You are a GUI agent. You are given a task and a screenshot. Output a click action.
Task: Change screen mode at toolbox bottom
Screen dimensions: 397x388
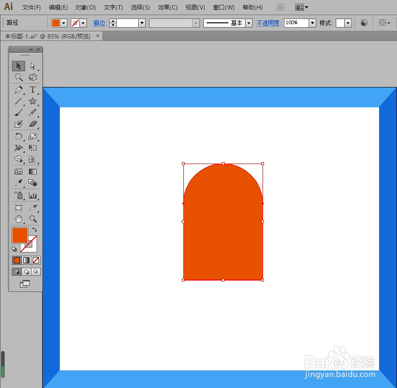(25, 284)
